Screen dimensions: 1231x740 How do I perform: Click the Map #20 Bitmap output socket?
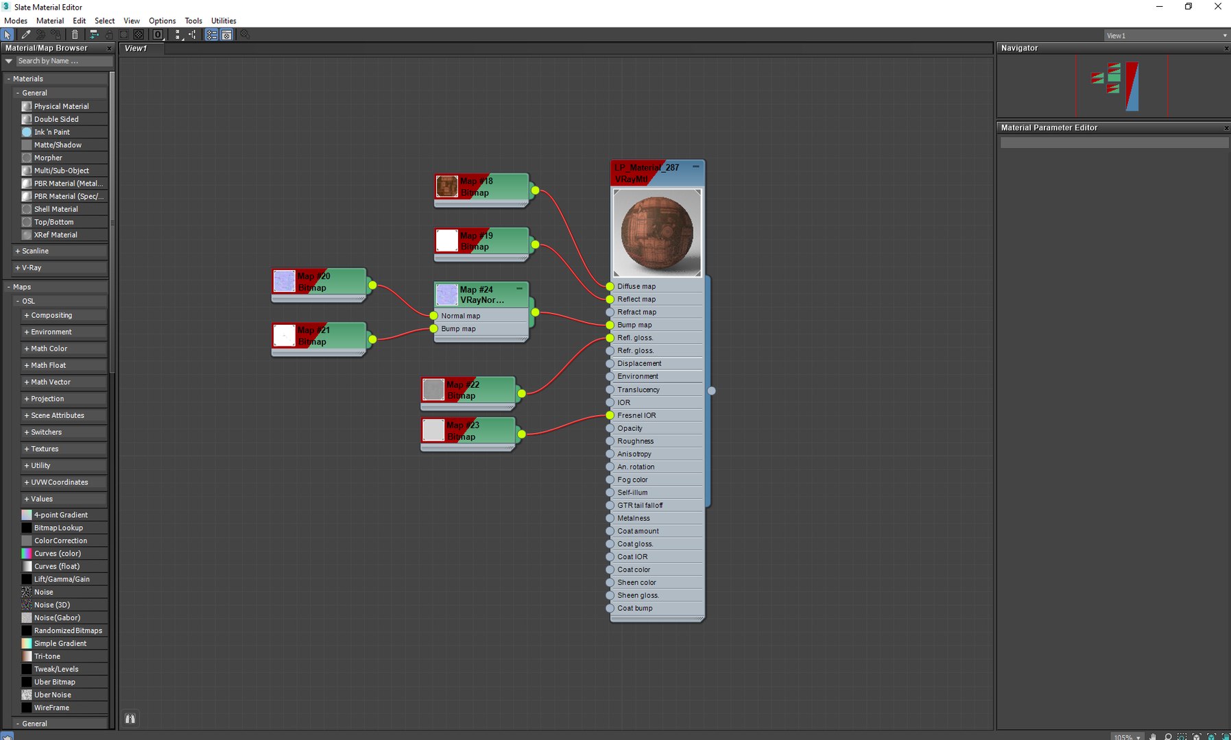(372, 285)
